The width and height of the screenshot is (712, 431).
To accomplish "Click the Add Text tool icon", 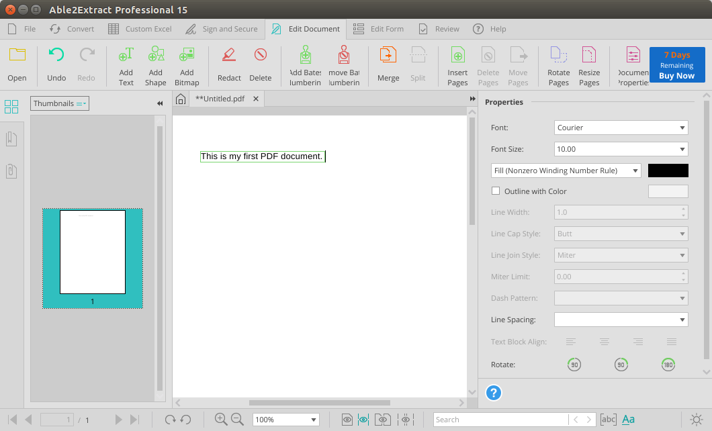I will (x=126, y=56).
